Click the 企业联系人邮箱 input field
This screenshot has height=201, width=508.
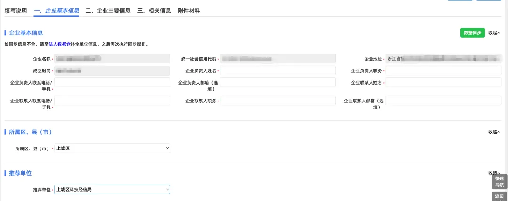click(443, 101)
